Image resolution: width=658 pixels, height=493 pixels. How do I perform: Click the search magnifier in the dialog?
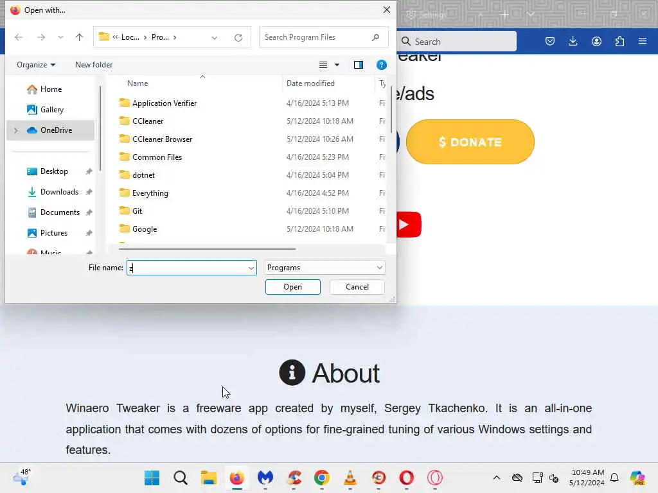coord(375,37)
